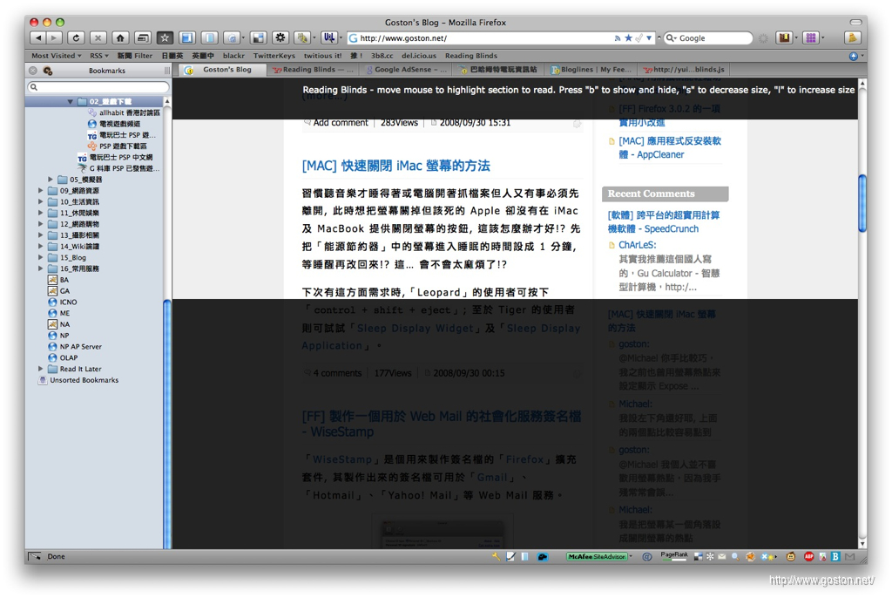This screenshot has height=598, width=892.
Task: Click the ChArLeS commenter link
Action: [637, 245]
